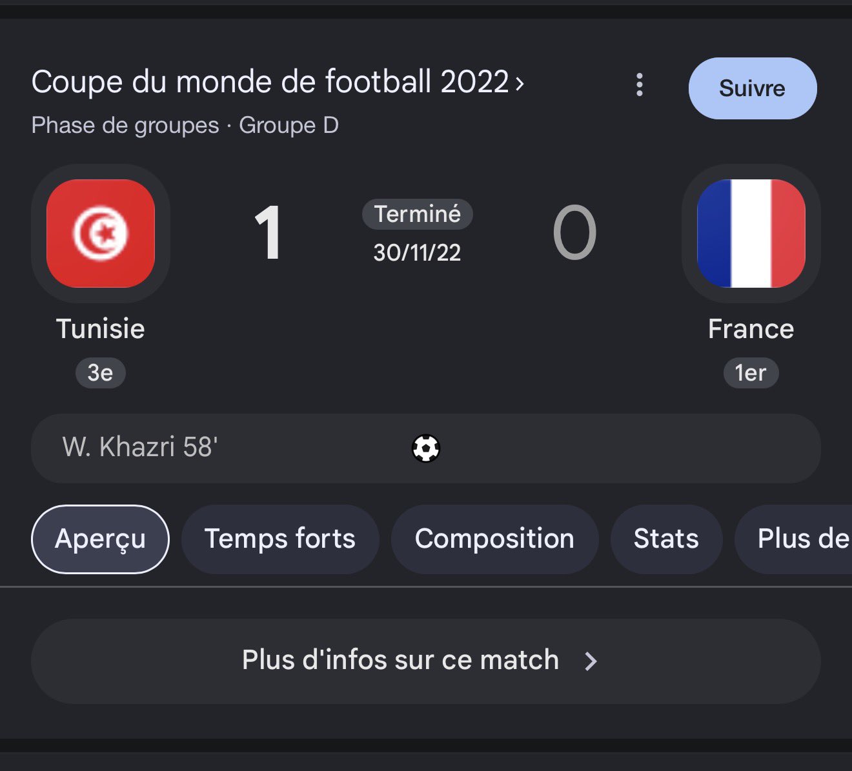Click the 3e ranking badge under Tunisie
Image resolution: width=852 pixels, height=771 pixels.
[x=101, y=373]
